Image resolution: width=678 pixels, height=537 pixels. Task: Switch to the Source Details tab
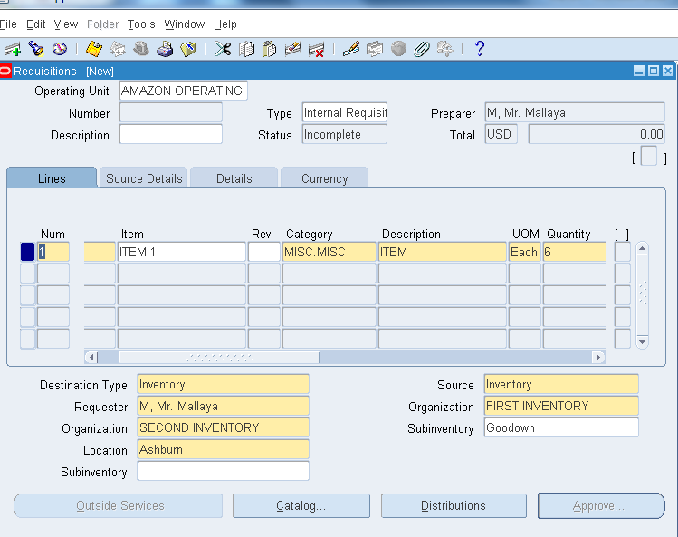point(144,178)
